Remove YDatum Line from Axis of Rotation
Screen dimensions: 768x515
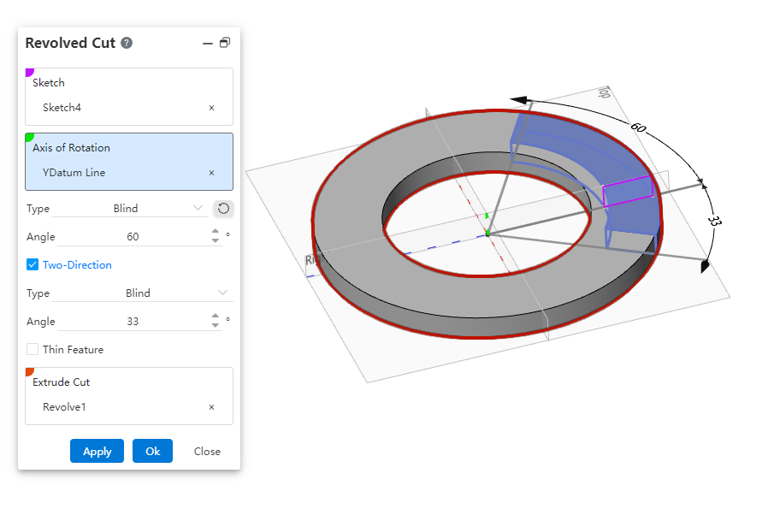tap(211, 173)
